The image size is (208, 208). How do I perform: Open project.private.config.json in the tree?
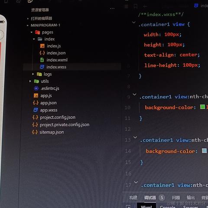[x=65, y=125]
